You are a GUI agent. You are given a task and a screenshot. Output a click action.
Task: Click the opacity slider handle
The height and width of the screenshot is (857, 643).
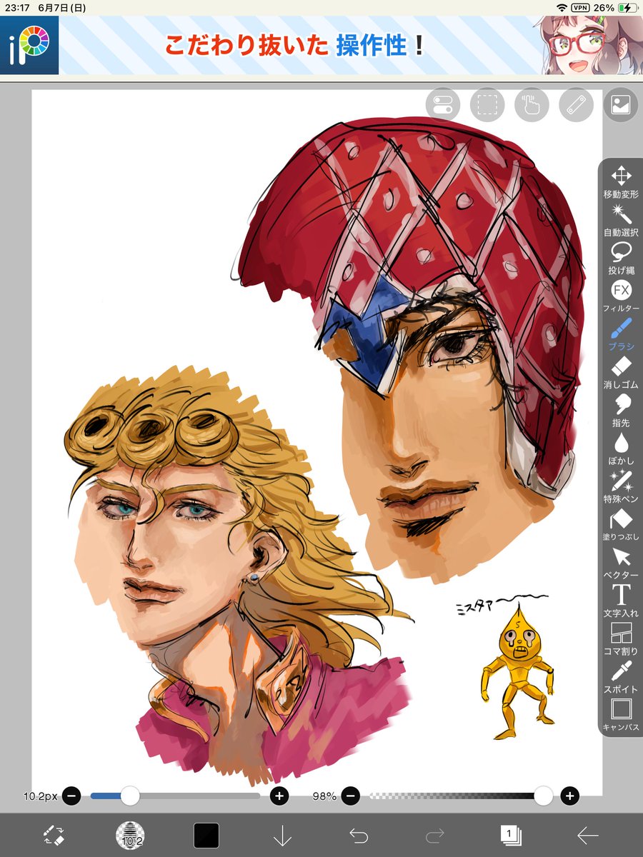pos(544,796)
